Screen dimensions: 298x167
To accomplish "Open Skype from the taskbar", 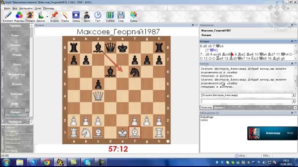I will click(x=87, y=162).
